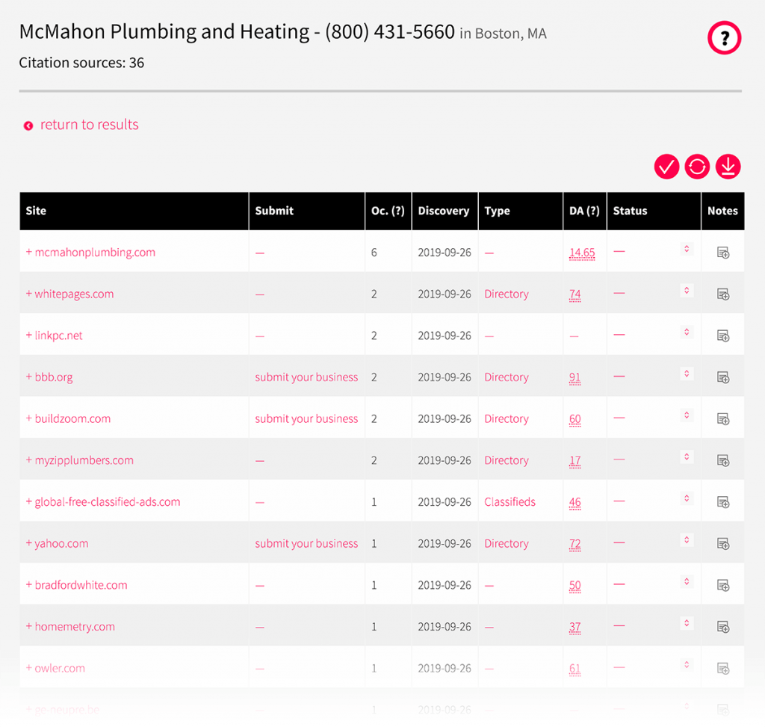Click the pink checkmark icon button
765x727 pixels.
[666, 167]
